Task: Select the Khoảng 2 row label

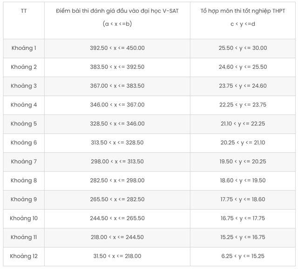Action: coord(24,67)
